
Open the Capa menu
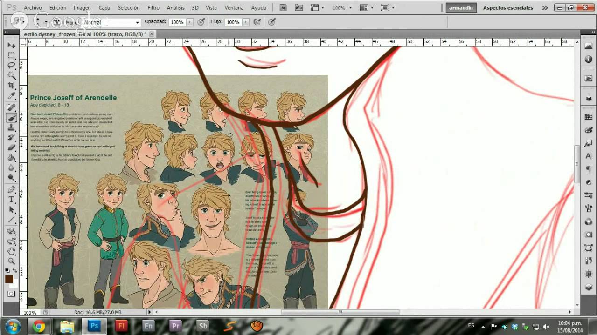coord(104,8)
